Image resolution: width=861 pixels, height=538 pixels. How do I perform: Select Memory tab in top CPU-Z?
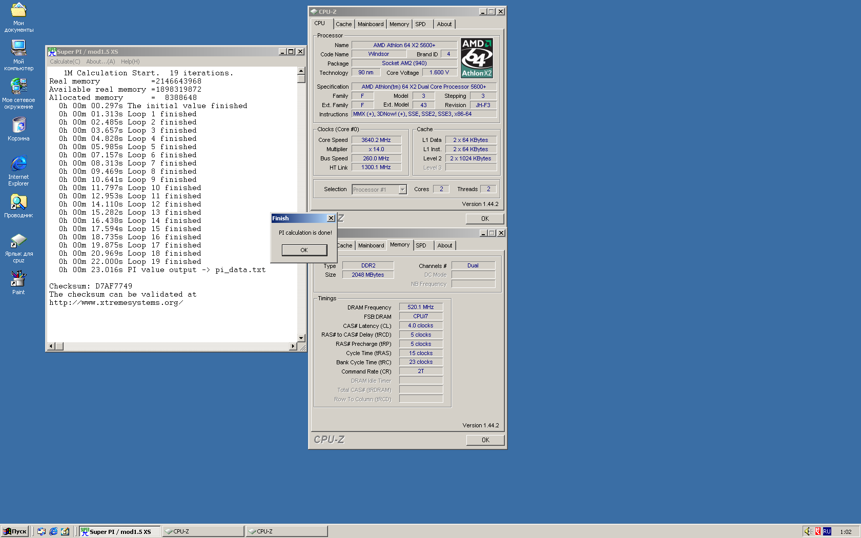tap(399, 24)
